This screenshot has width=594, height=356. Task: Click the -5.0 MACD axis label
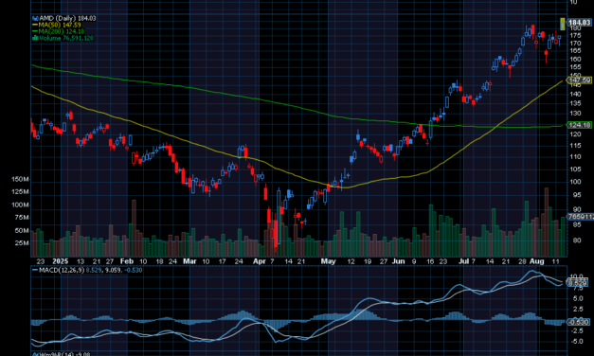point(576,341)
